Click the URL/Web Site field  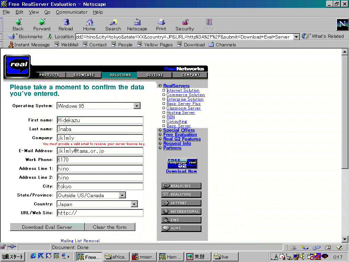click(x=100, y=213)
